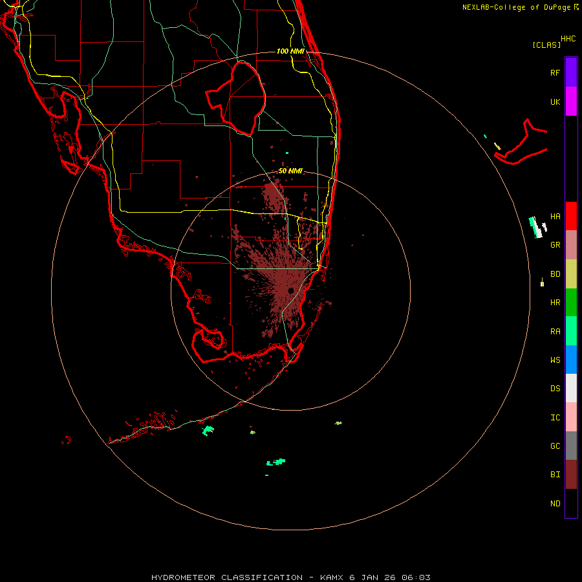Click the BD yellow legend color block

(571, 274)
